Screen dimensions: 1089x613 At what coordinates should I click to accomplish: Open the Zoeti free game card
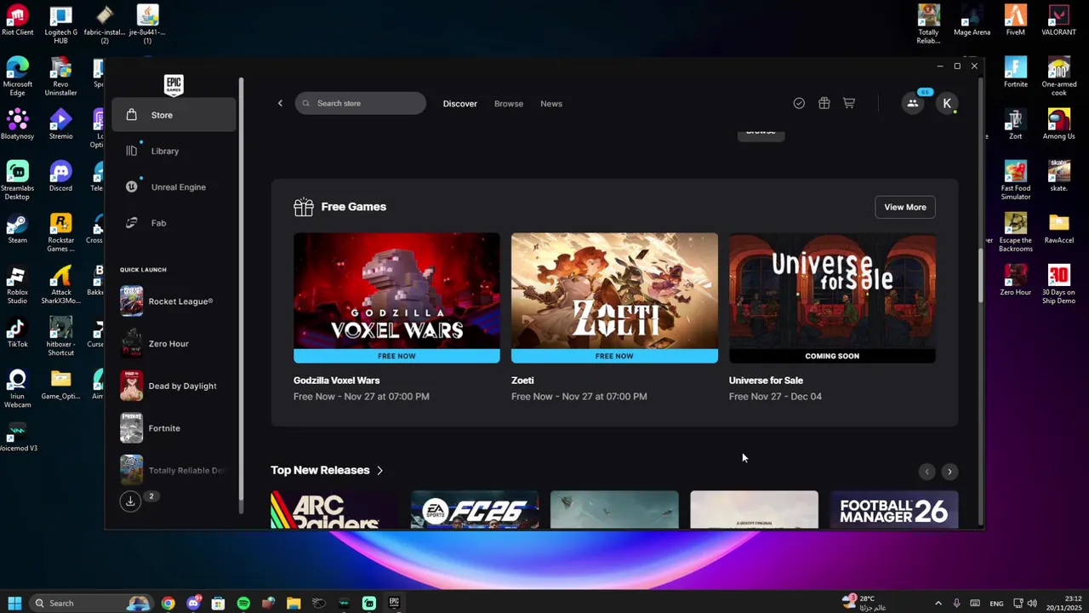(x=614, y=298)
